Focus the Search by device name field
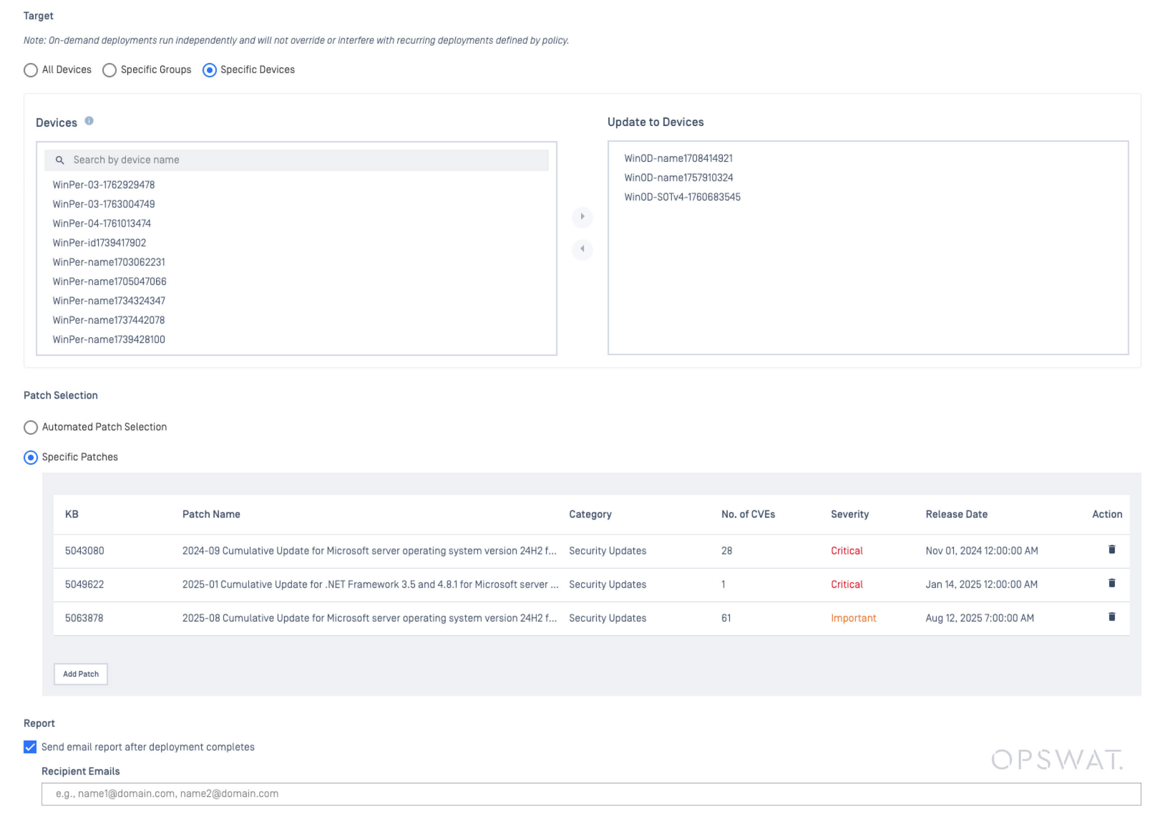This screenshot has width=1155, height=825. (x=304, y=160)
